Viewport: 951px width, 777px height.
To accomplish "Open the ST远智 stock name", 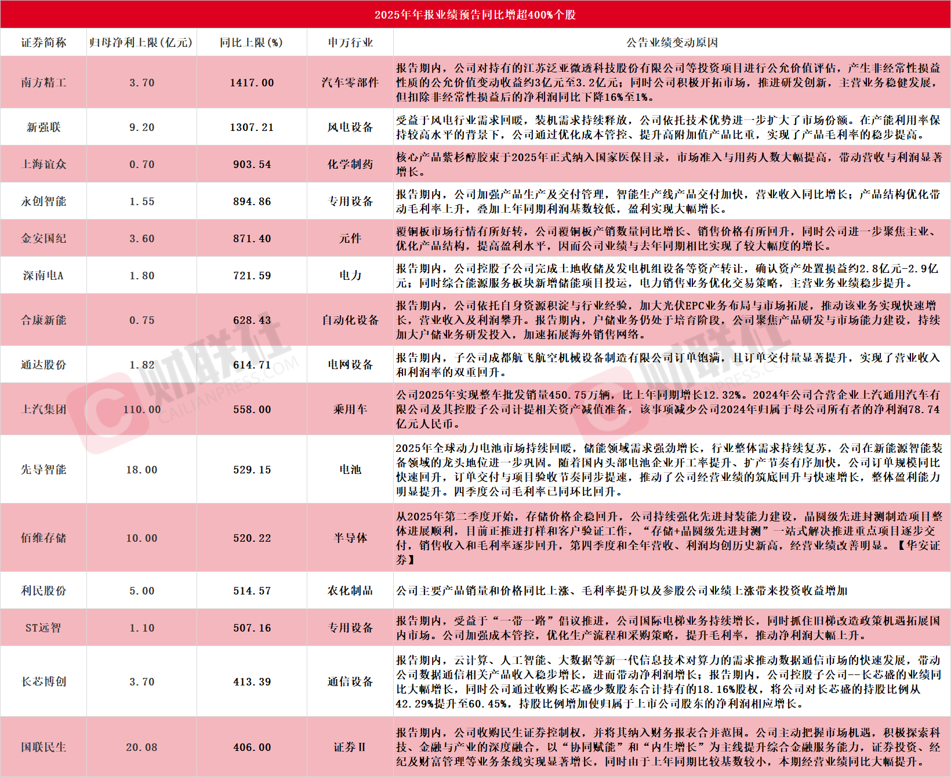I will pyautogui.click(x=43, y=628).
